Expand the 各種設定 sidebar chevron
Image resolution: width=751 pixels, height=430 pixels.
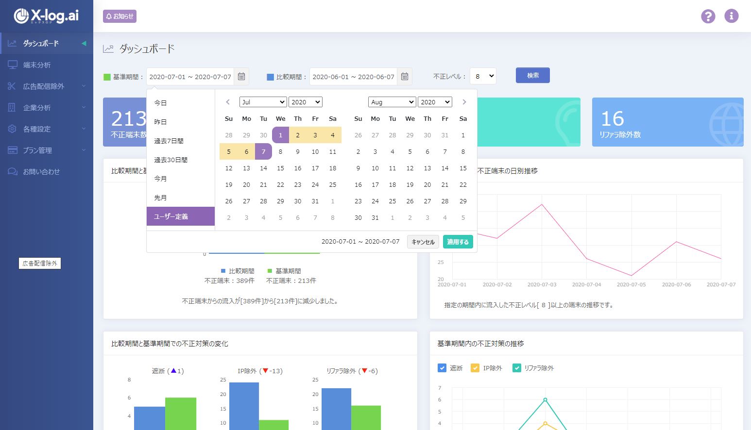click(x=84, y=129)
